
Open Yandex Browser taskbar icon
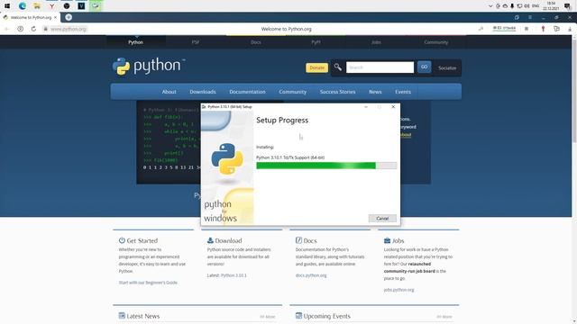(52, 6)
